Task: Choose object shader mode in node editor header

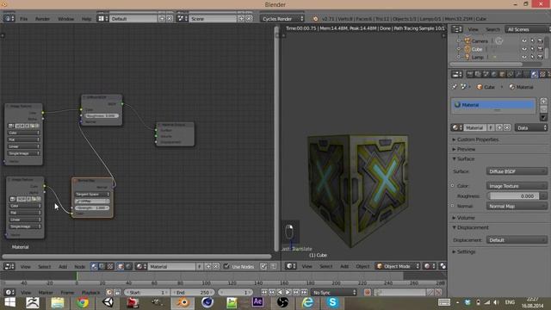Action: coord(121,266)
